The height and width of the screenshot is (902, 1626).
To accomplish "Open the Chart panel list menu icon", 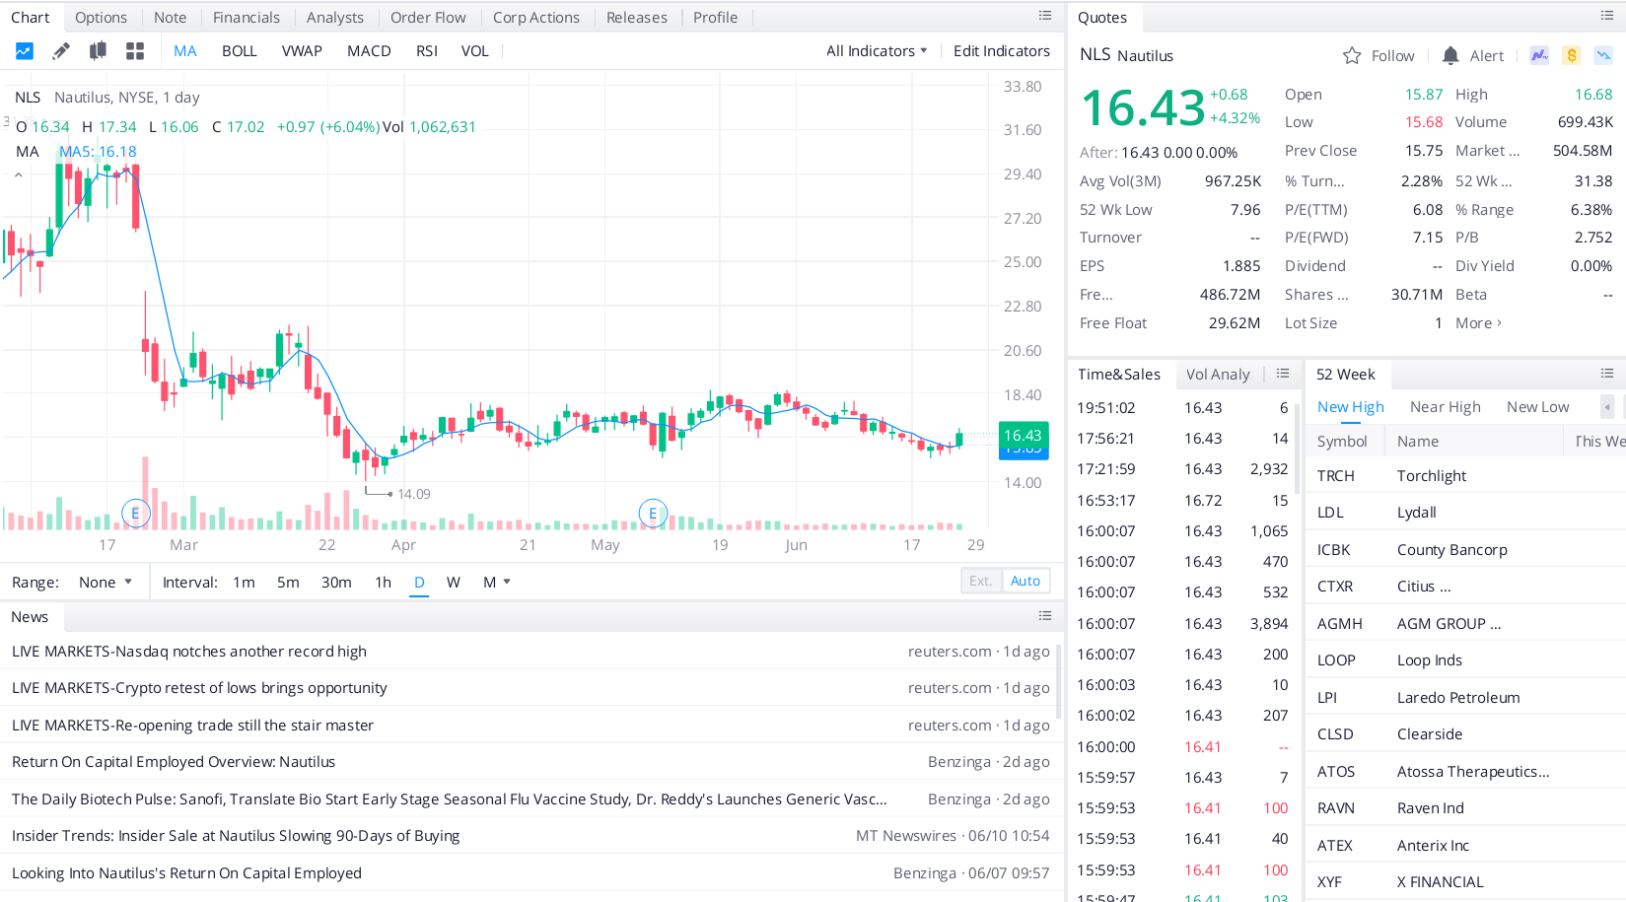I will coord(1045,16).
